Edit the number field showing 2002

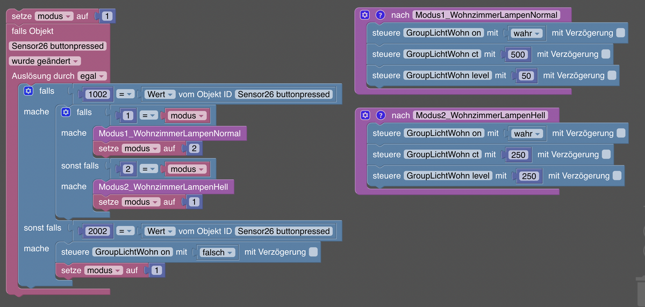coord(98,231)
